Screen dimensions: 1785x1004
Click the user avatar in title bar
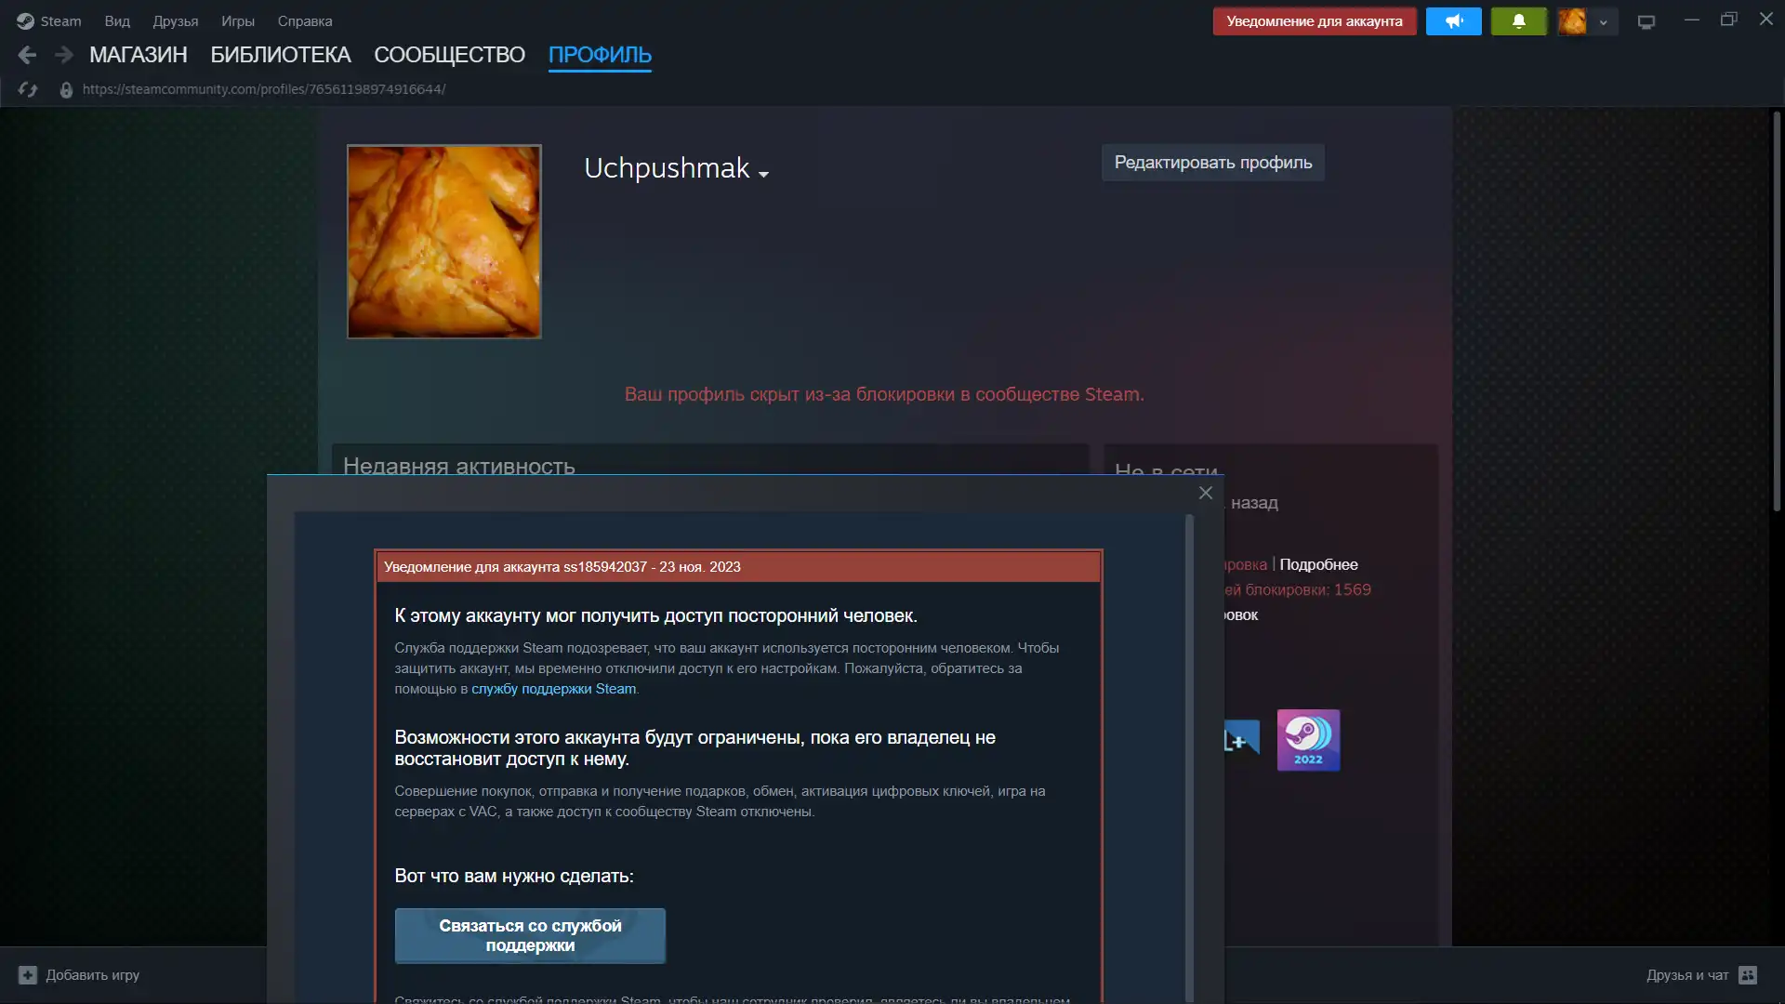[x=1572, y=20]
